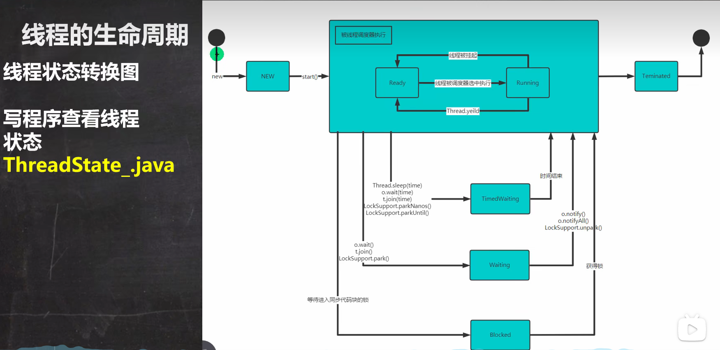
Task: Click the yellow 'ThreadState_.java' text
Action: (x=89, y=165)
